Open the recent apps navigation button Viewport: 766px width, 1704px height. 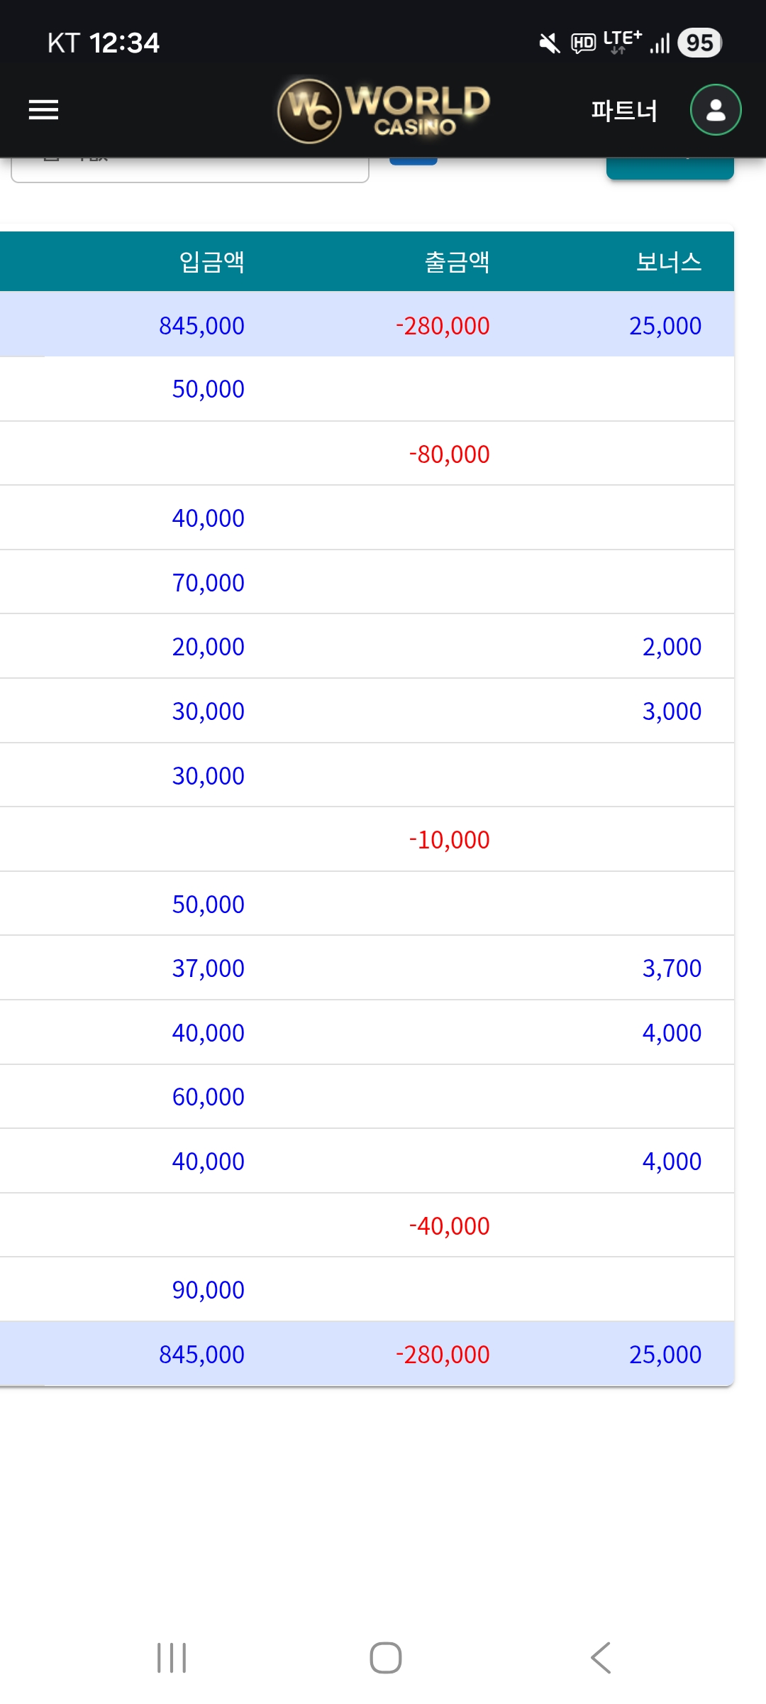pyautogui.click(x=172, y=1658)
